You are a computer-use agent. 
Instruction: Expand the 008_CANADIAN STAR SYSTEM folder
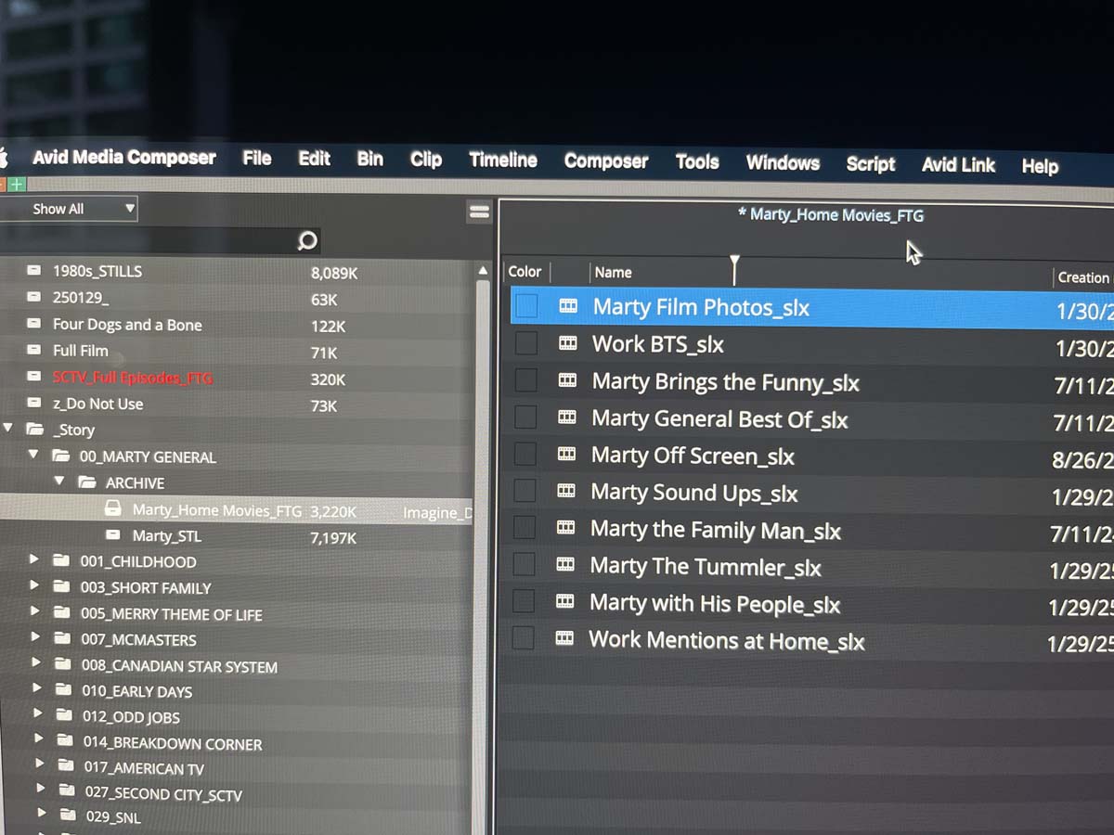tap(36, 662)
